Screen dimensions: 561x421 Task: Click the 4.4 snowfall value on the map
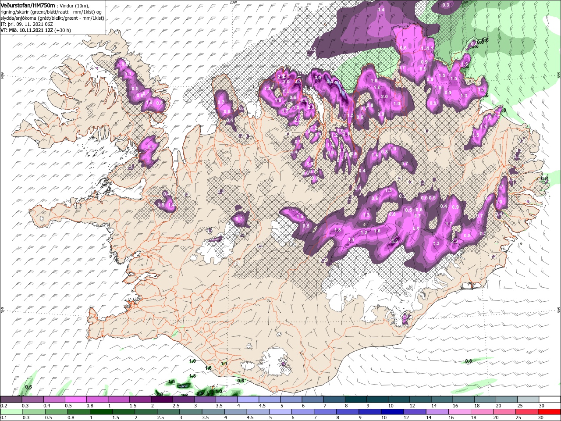point(330,82)
